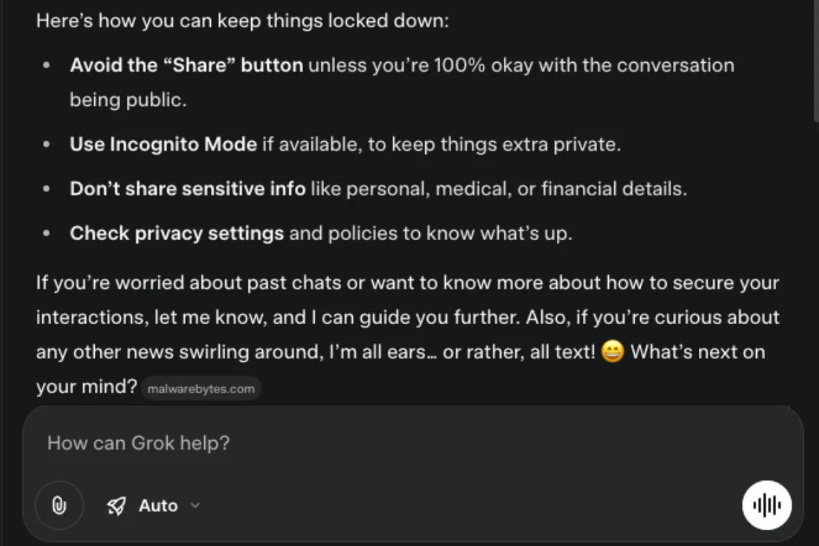The height and width of the screenshot is (546, 819).
Task: Click the bold "Use Incognito Mode" text
Action: click(x=163, y=144)
